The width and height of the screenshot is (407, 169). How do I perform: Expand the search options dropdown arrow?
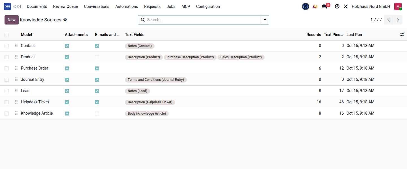[265, 20]
